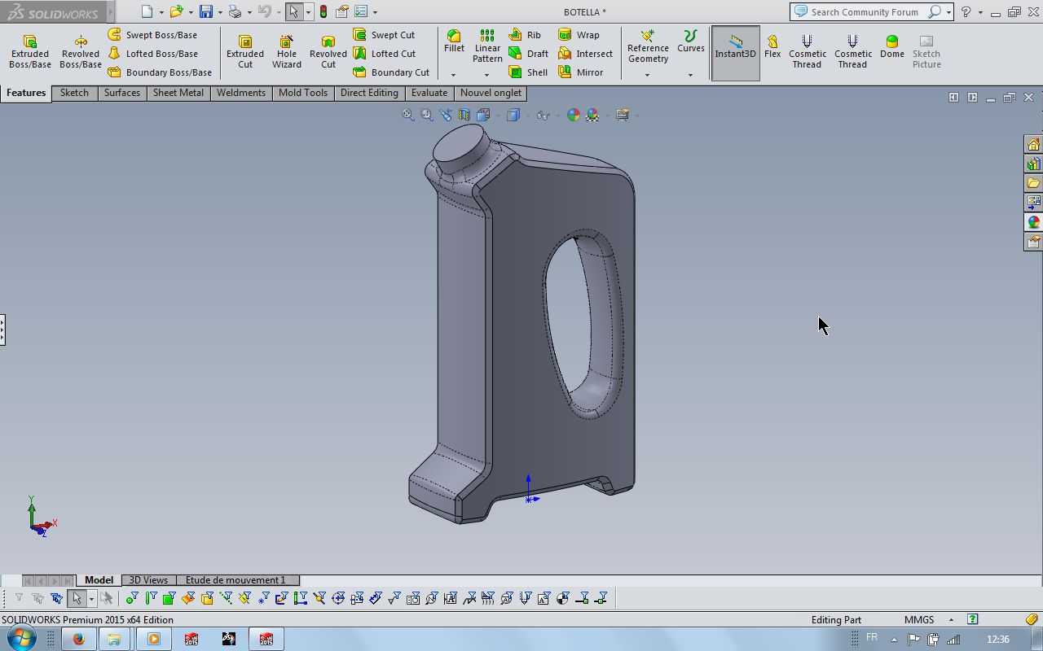Toggle the Select arrow in filter toolbar

[x=77, y=599]
